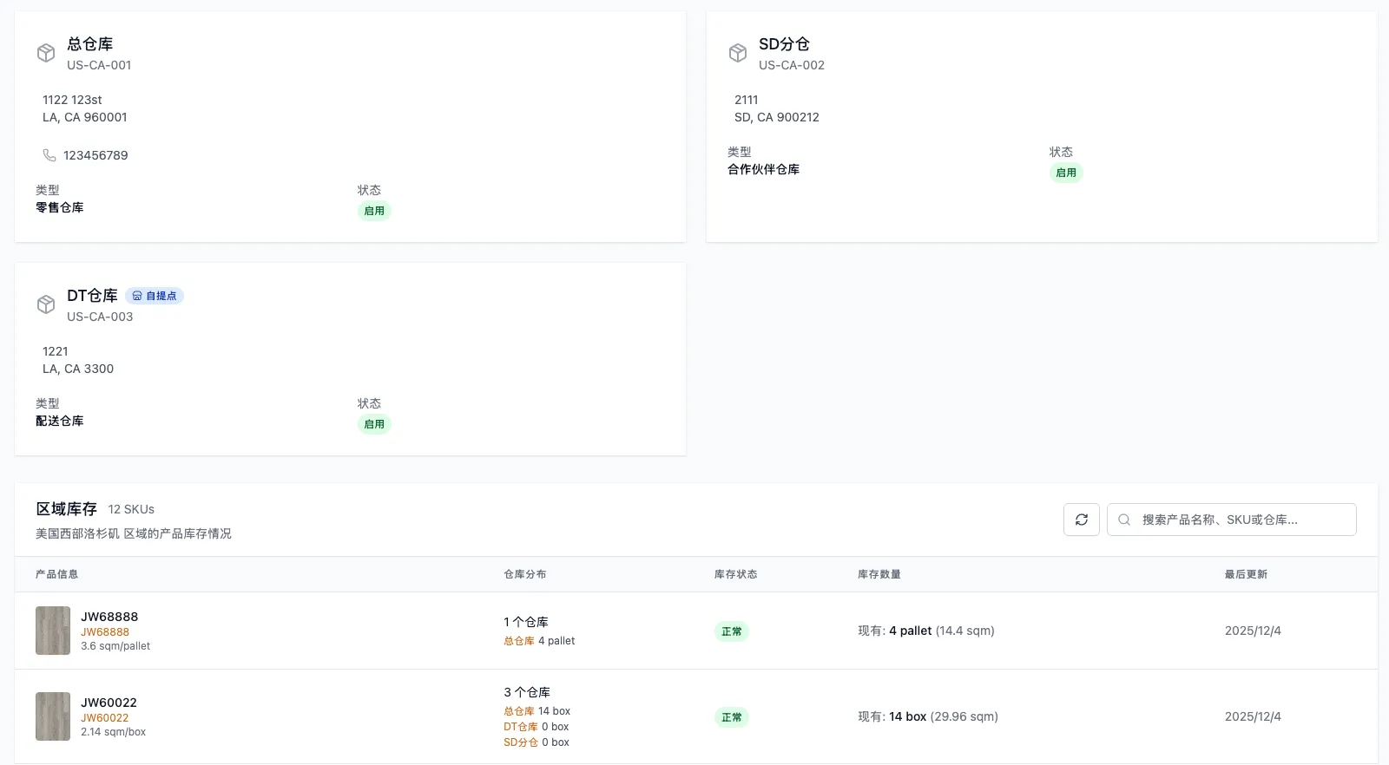Click the 2.14 sqm/box spec text
Viewport: 1389px width, 765px height.
[114, 732]
